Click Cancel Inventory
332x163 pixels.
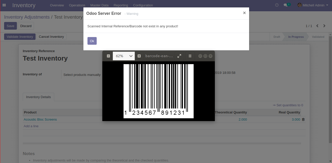pyautogui.click(x=51, y=37)
